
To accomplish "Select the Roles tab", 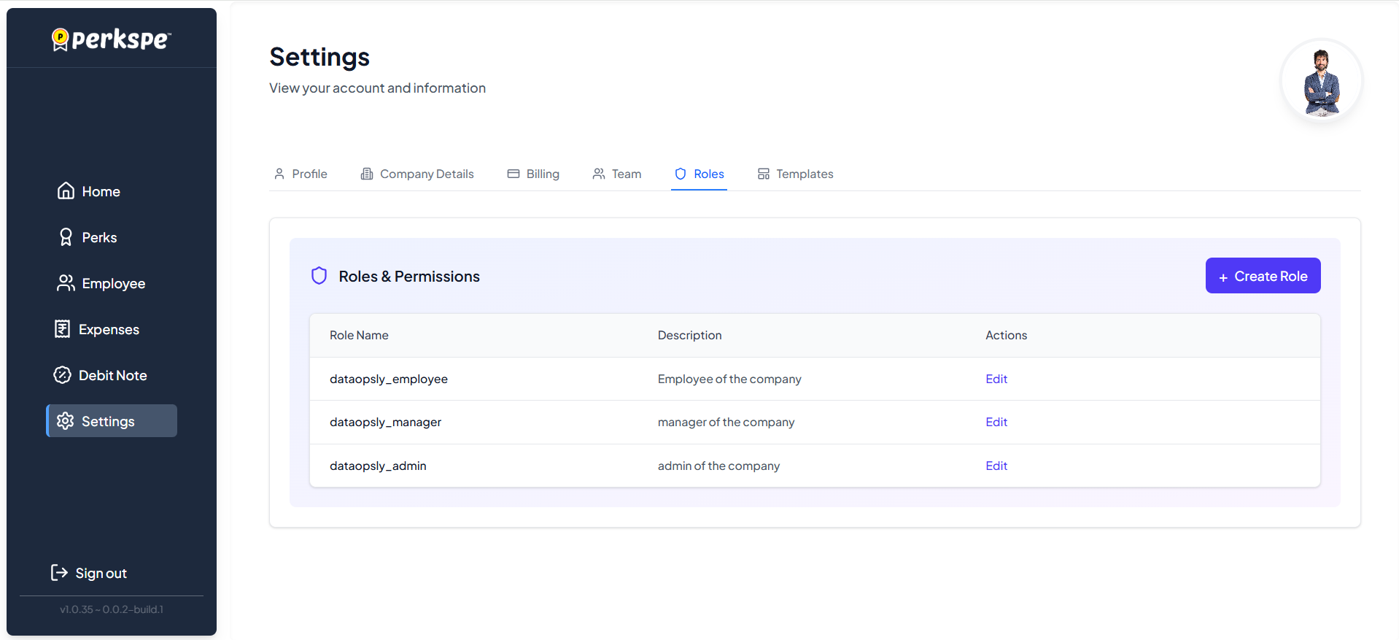I will [x=699, y=174].
